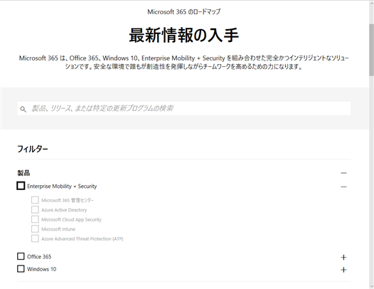Check the Azure Active Directory checkbox
This screenshot has width=374, height=289.
[35, 210]
